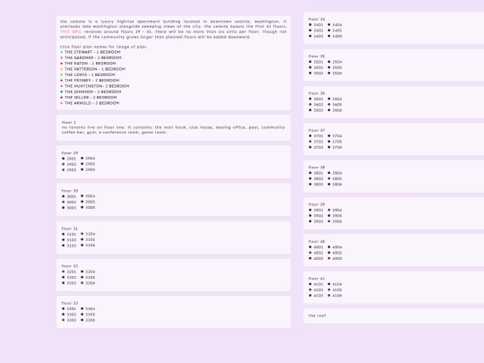Select unit 3305 on floor 33
Image resolution: width=484 pixels, height=363 pixels.
point(91,315)
